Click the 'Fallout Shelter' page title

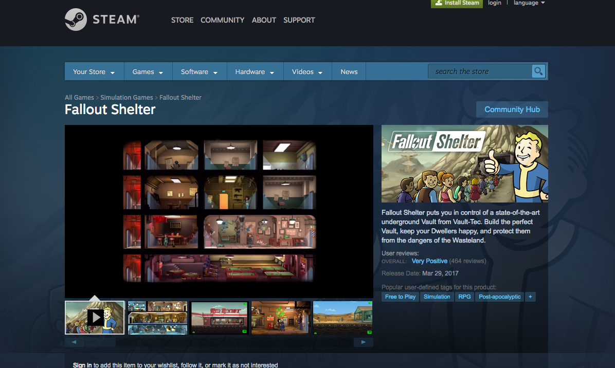tap(110, 110)
